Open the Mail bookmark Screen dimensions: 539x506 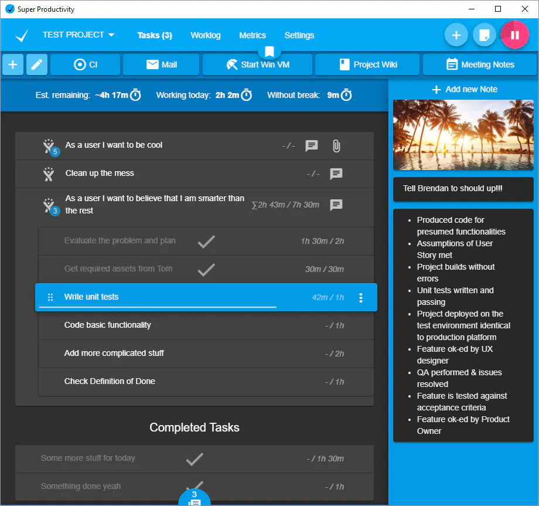click(x=161, y=64)
